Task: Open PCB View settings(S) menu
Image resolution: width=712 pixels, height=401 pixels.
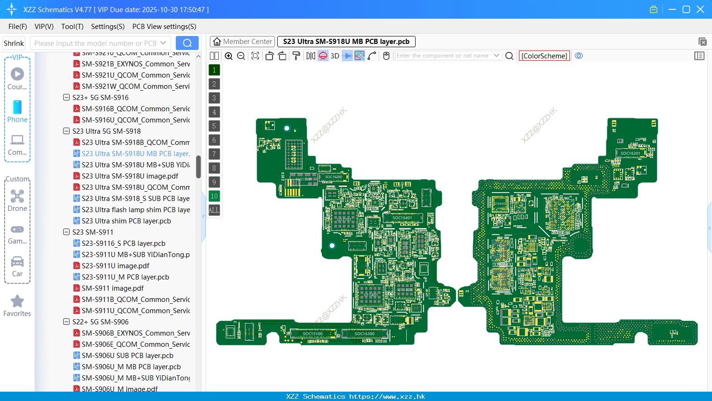Action: tap(164, 27)
